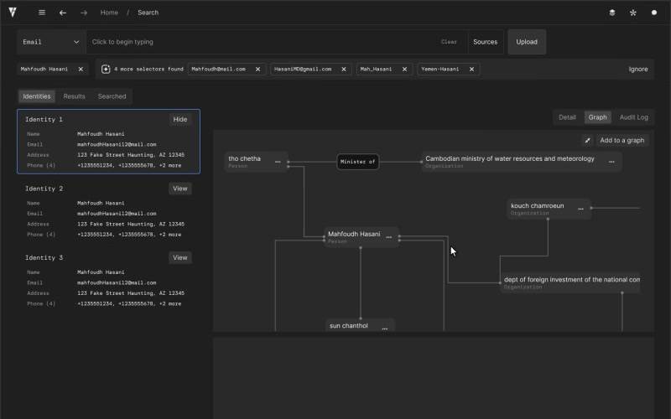
Task: Hide Identity 1 card
Action: click(180, 119)
